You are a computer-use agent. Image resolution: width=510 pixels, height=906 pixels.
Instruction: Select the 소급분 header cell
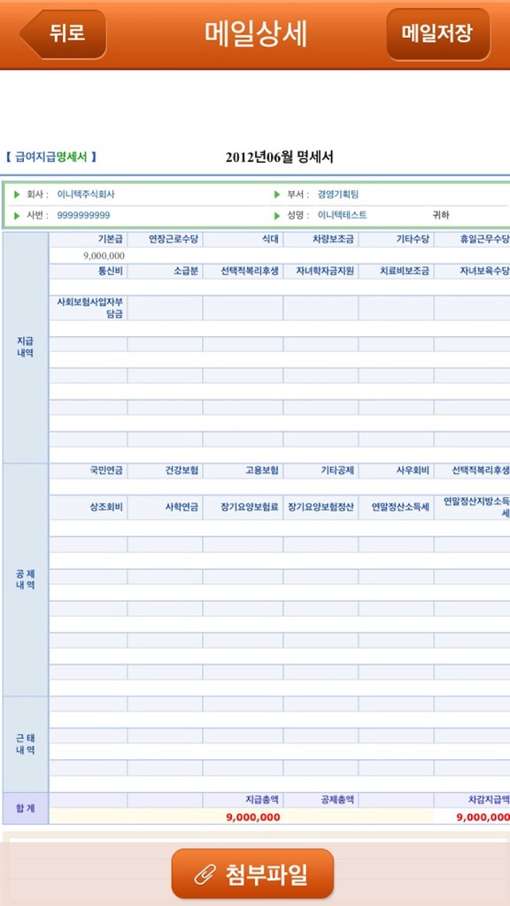pos(165,271)
